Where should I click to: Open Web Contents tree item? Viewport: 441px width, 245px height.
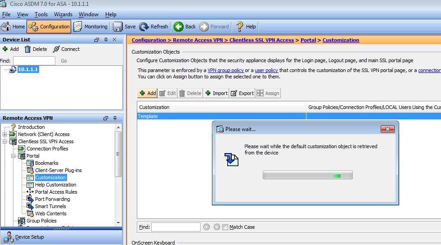(x=50, y=213)
